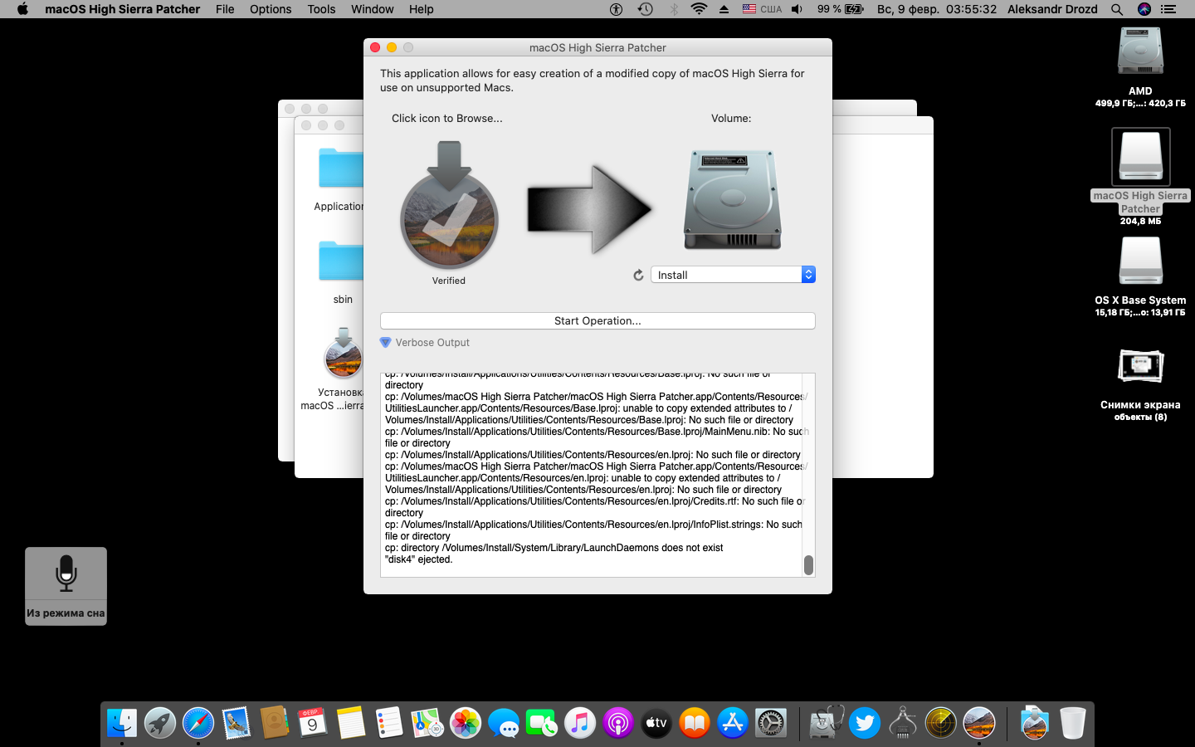
Task: Click the Start Operation button
Action: (x=597, y=320)
